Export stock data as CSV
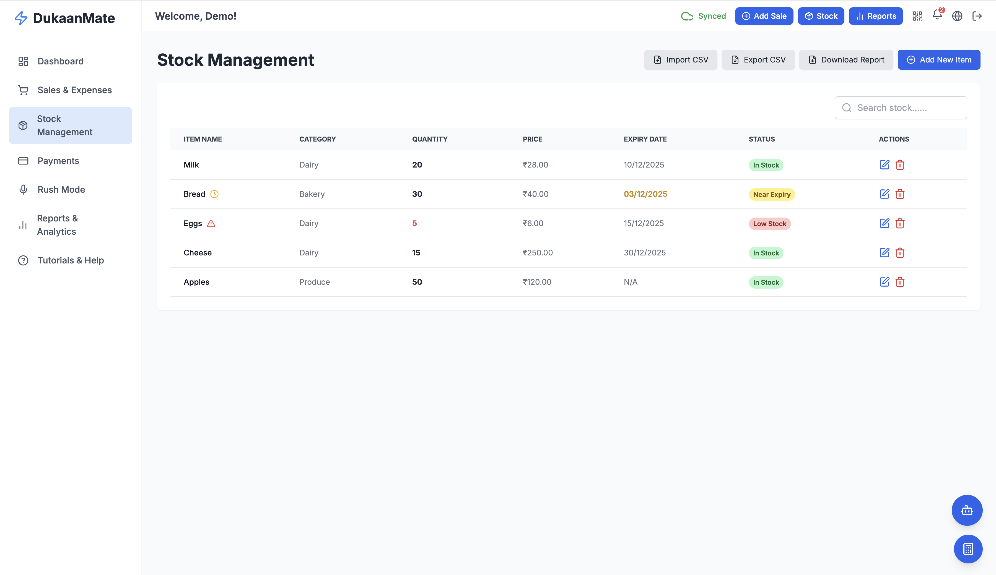 (x=758, y=60)
